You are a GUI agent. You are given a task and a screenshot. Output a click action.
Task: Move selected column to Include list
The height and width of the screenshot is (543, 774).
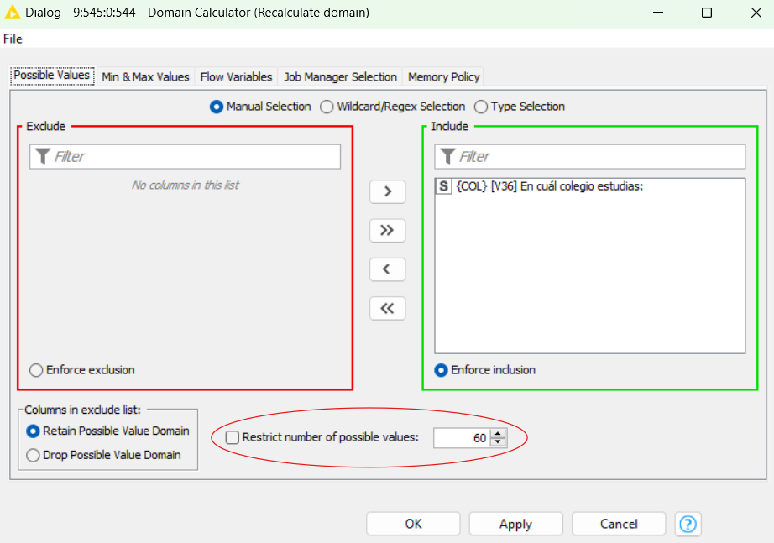click(x=388, y=191)
